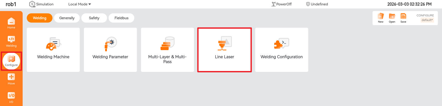442x106 pixels.
Task: Select the Welding tab
Action: pyautogui.click(x=40, y=18)
